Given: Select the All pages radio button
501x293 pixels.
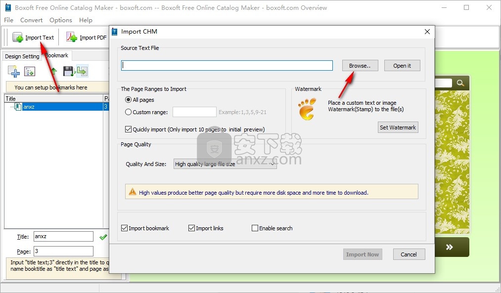Looking at the screenshot, I should coord(128,100).
